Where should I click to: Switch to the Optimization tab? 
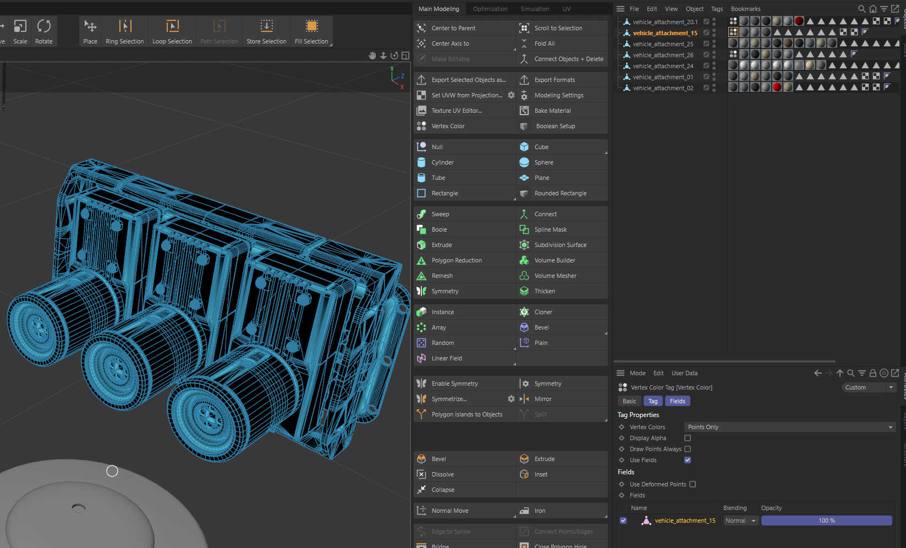490,9
